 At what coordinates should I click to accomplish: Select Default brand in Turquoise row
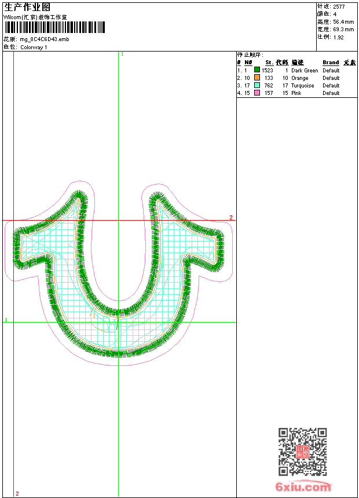331,86
